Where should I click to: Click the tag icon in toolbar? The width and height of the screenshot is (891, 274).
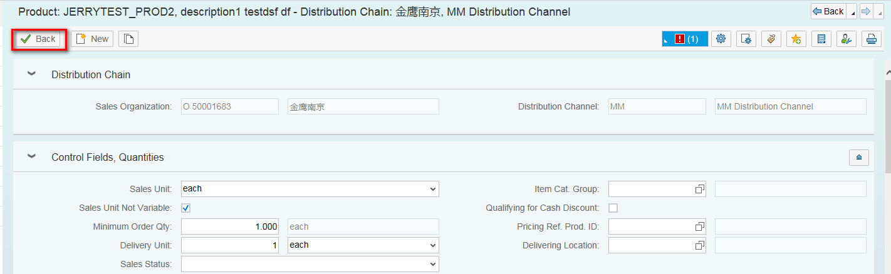point(771,39)
